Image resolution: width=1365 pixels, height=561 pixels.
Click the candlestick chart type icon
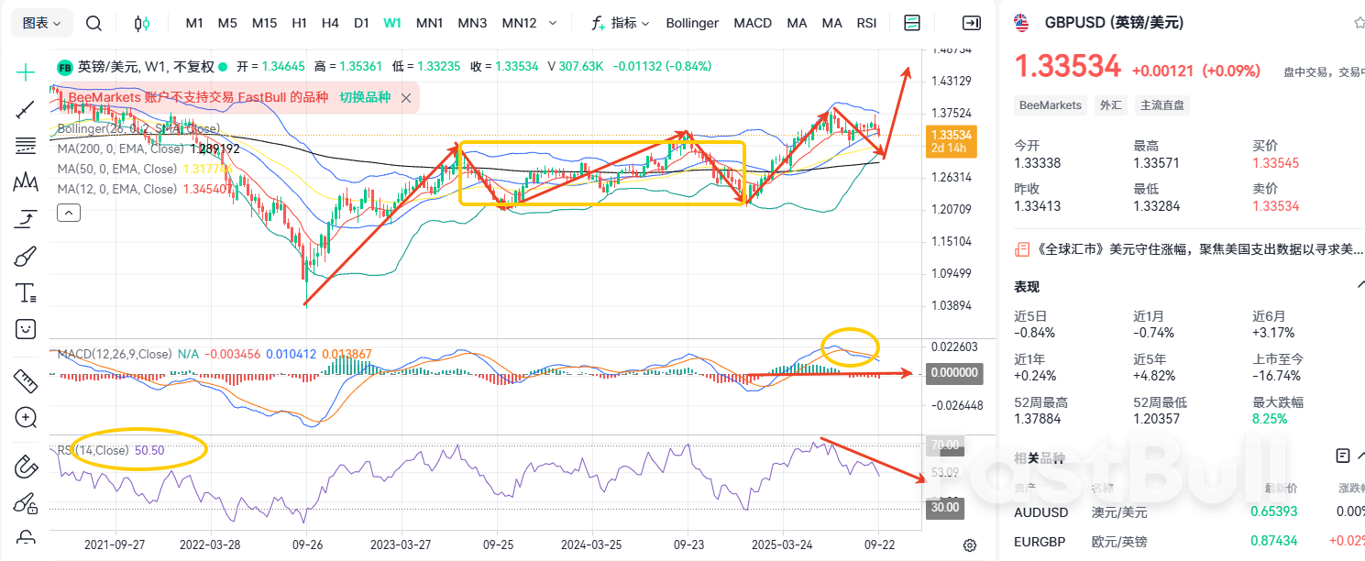141,23
